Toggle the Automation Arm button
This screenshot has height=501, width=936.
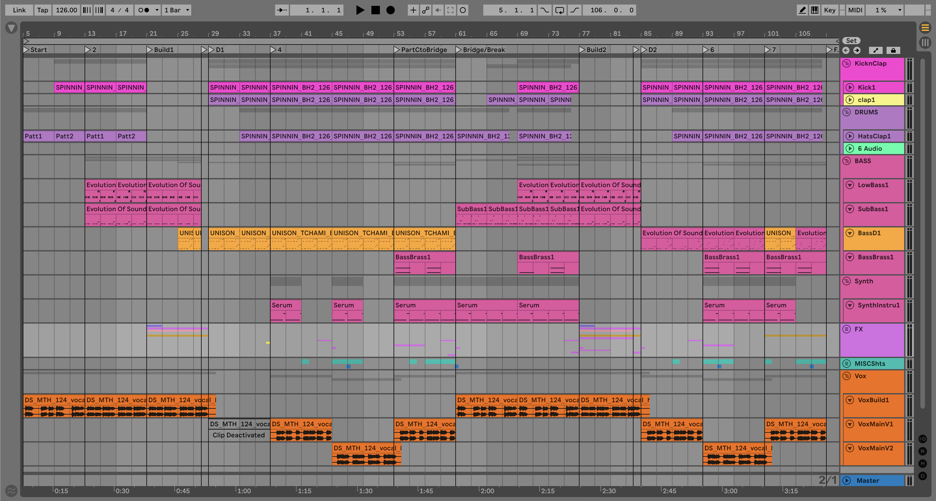click(x=425, y=10)
